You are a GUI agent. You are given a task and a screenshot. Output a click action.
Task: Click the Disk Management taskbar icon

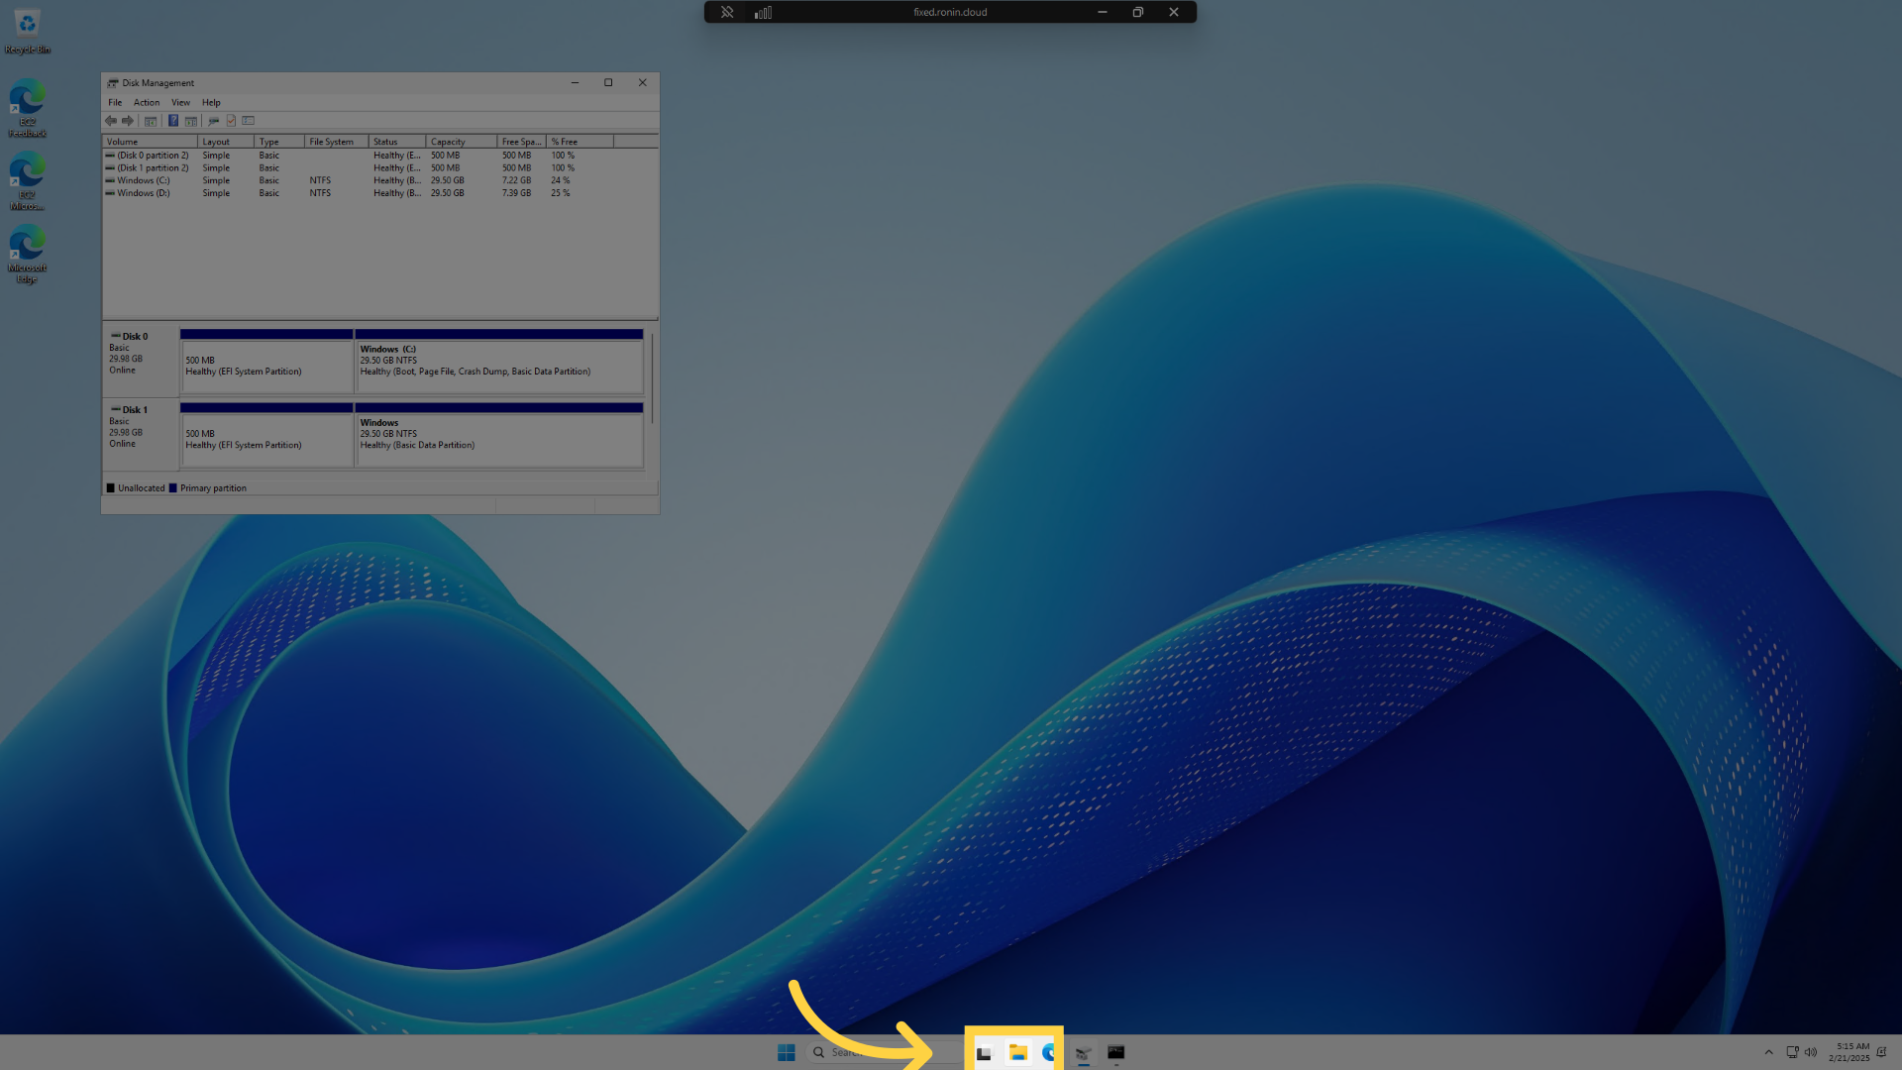click(1084, 1052)
